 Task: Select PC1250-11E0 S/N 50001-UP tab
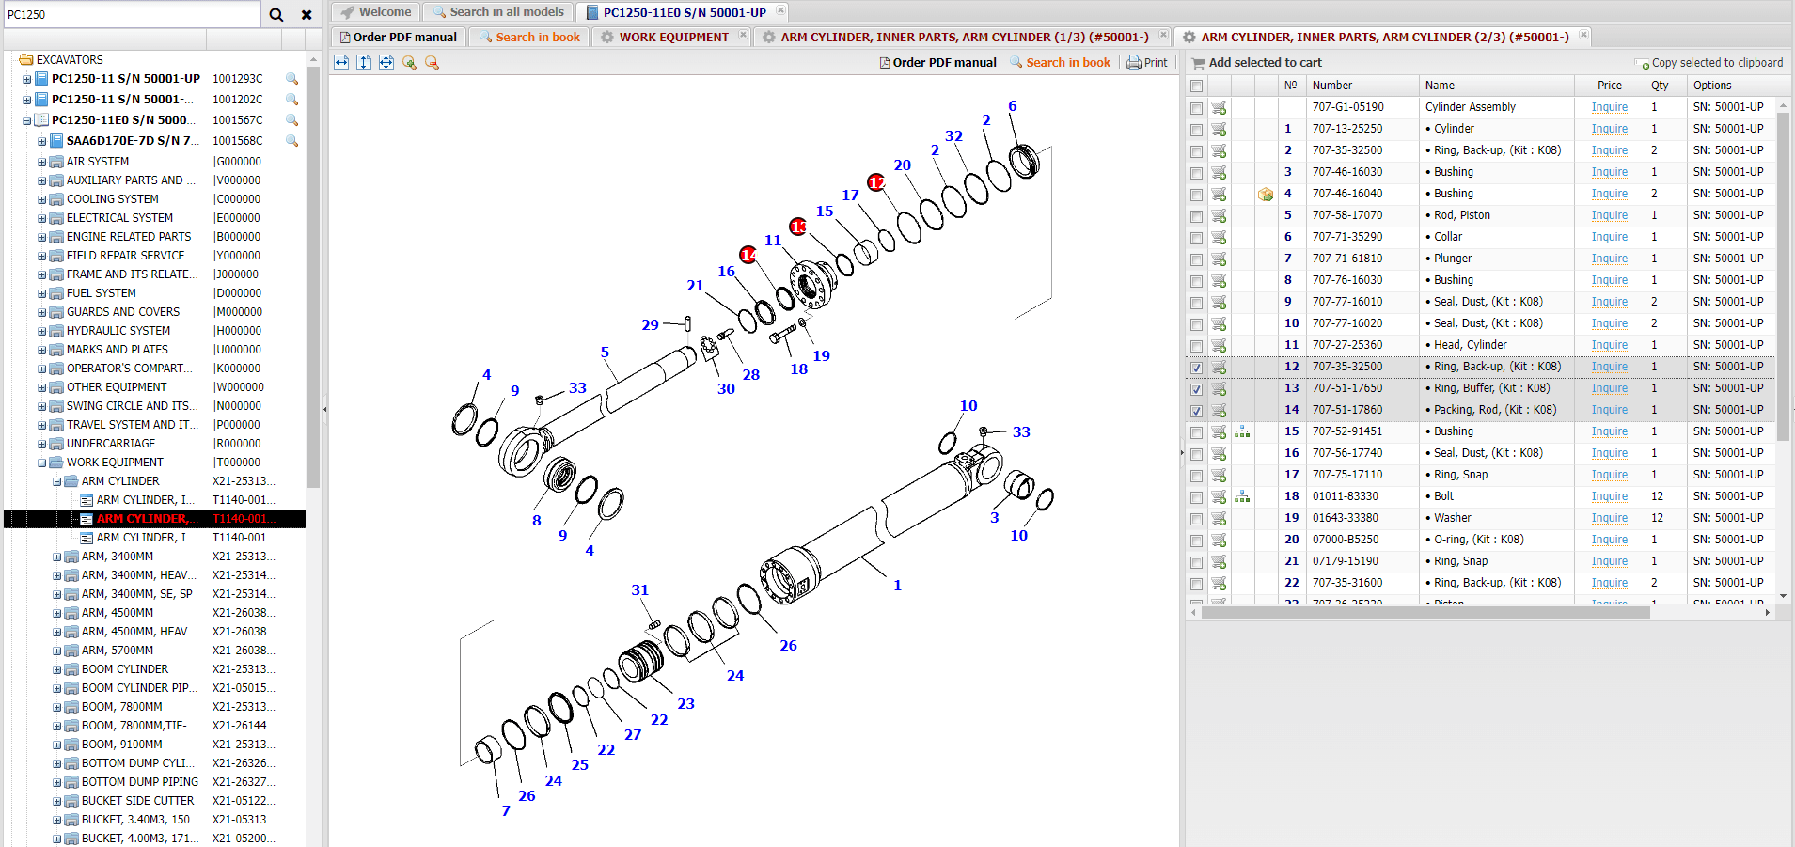point(684,12)
